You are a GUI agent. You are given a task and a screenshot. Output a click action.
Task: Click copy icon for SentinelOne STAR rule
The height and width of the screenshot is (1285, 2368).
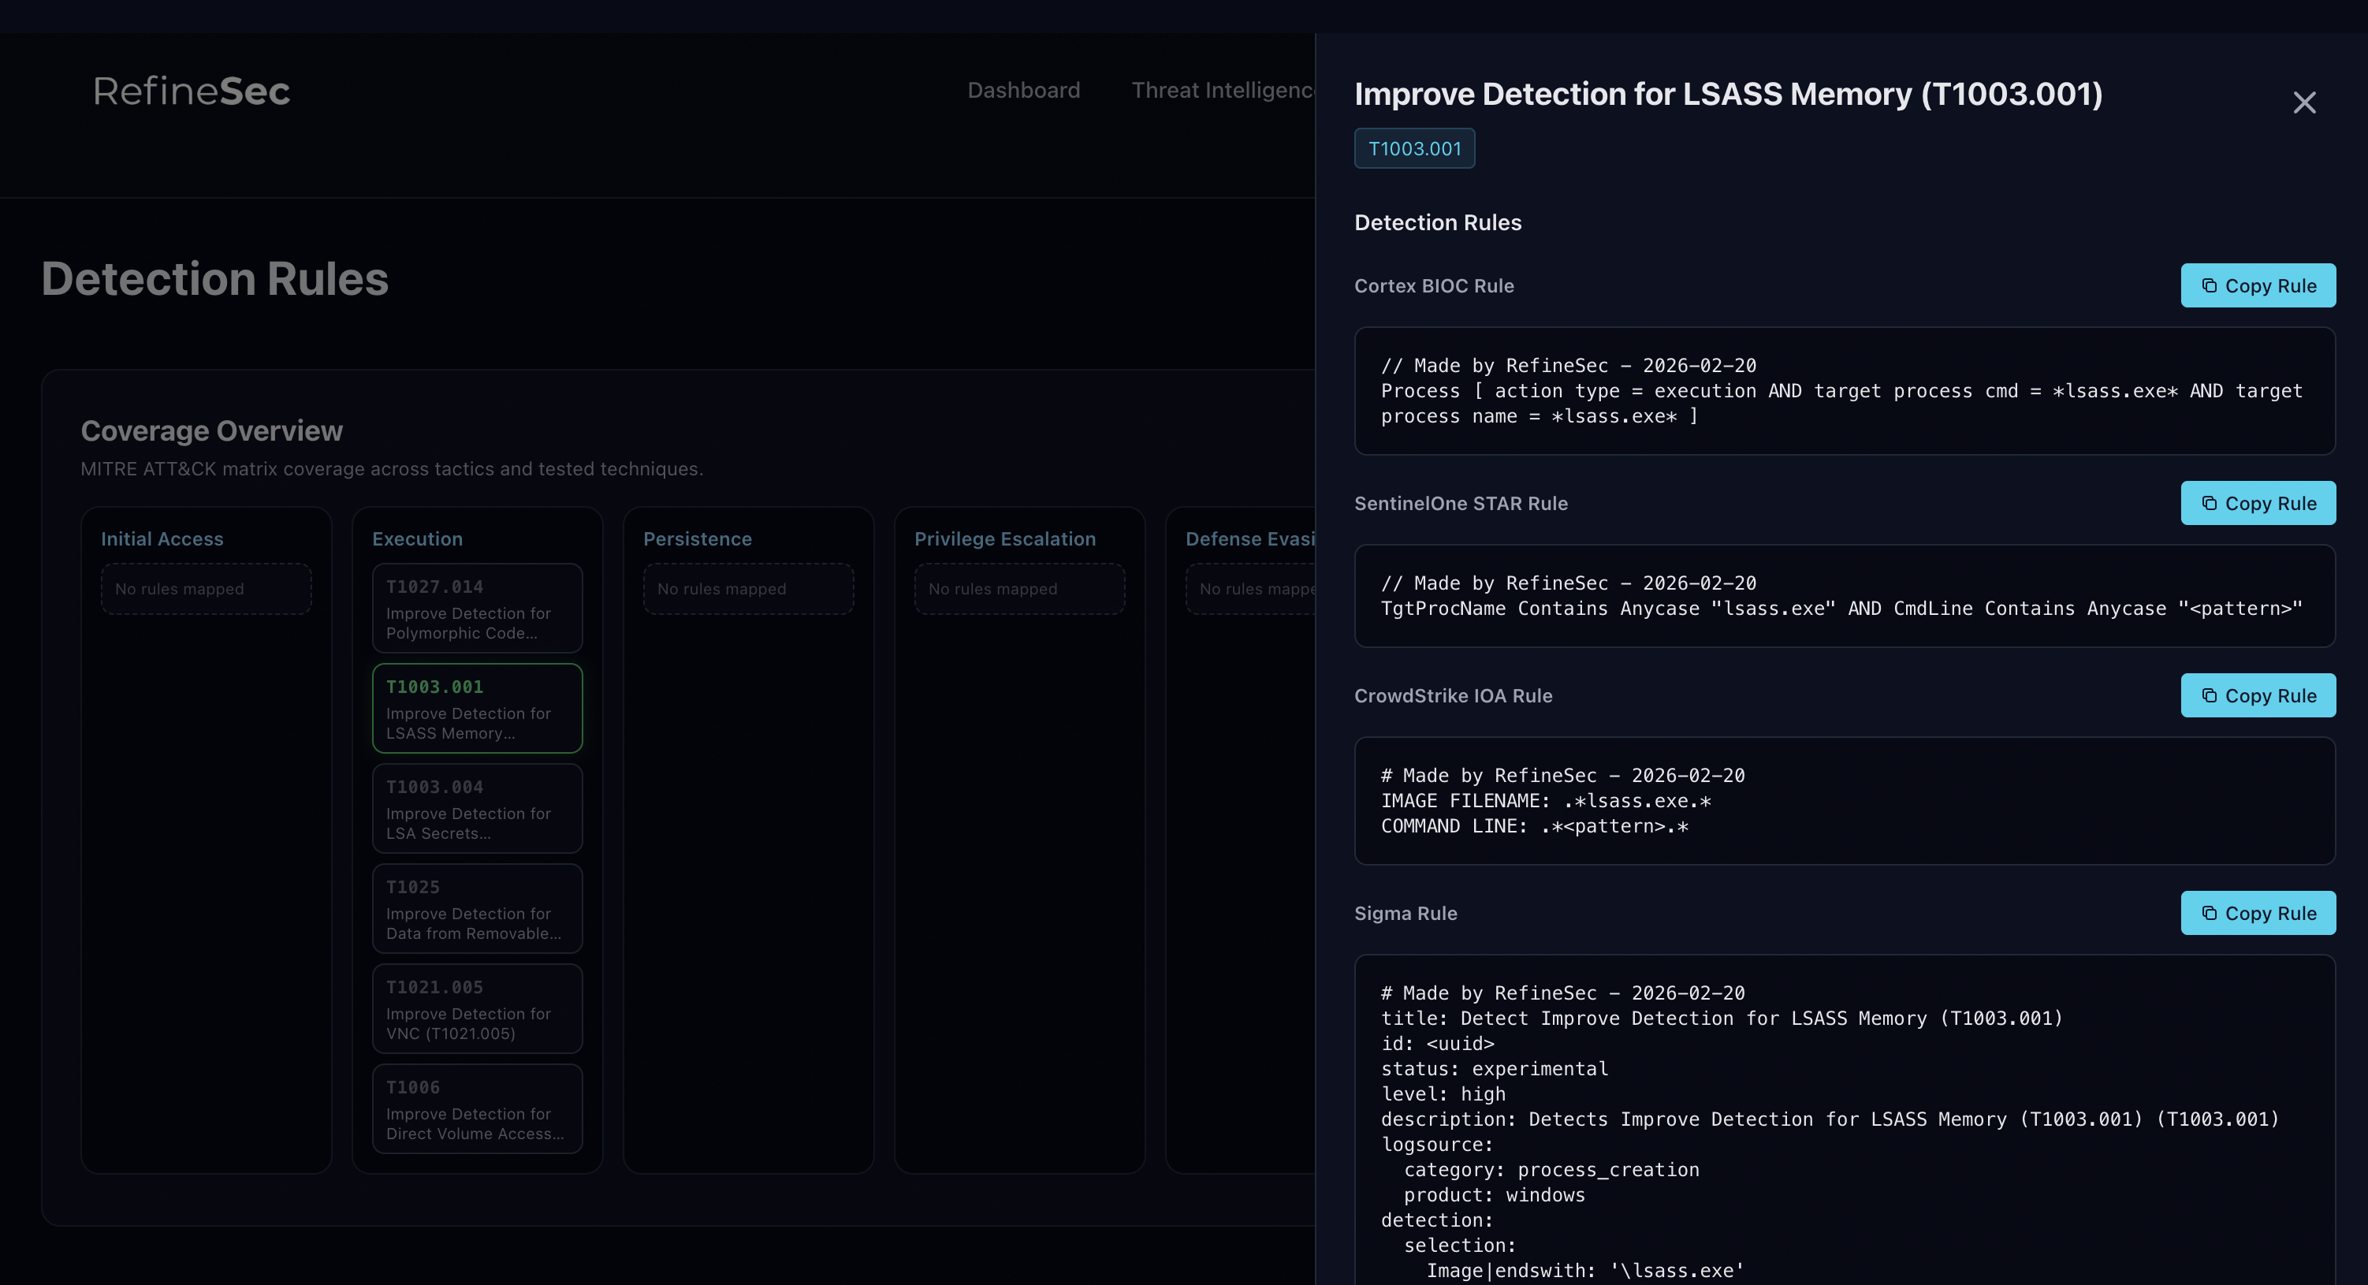[x=2209, y=504]
